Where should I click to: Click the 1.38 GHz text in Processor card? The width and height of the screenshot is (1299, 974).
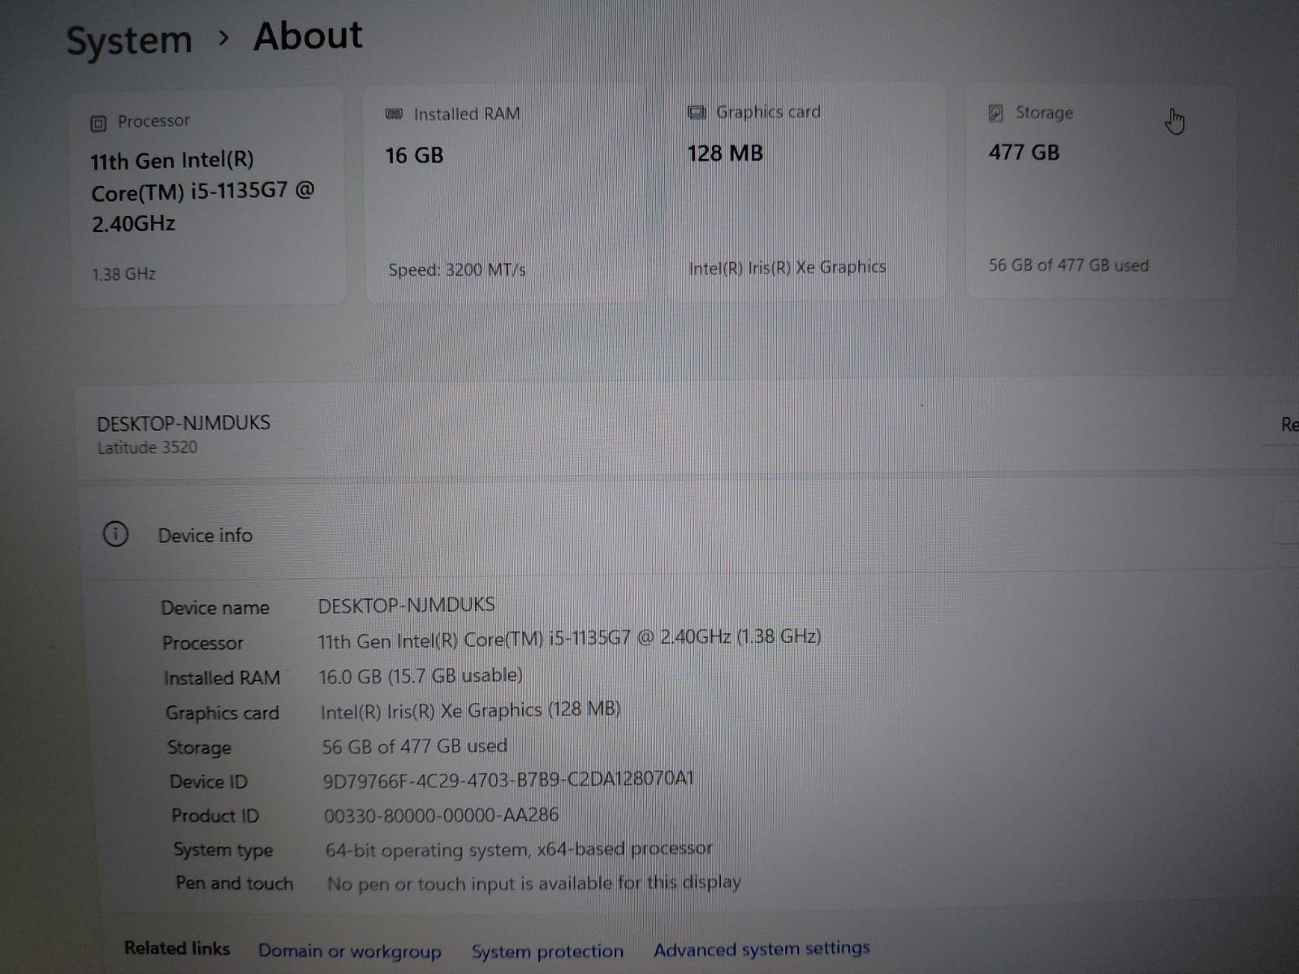click(x=123, y=274)
